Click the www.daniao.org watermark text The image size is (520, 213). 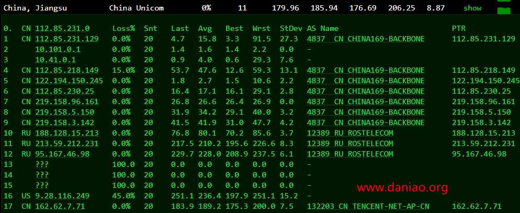(403, 187)
